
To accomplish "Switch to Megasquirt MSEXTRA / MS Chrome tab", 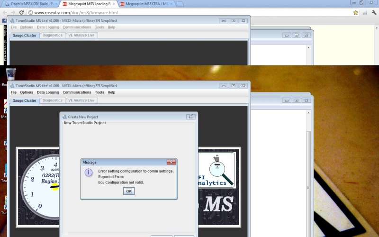I will coord(147,4).
